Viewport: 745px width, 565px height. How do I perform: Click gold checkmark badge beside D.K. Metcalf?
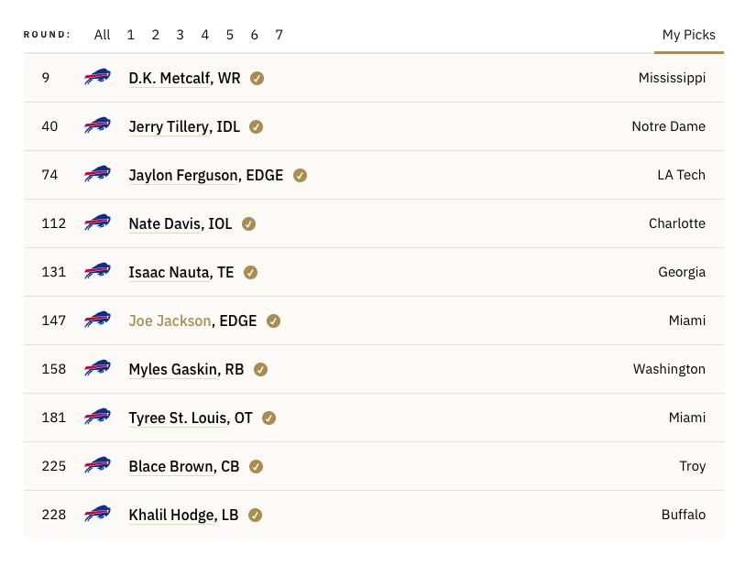point(257,79)
